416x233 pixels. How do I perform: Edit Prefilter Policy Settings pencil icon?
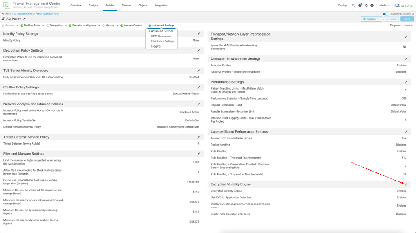click(x=198, y=87)
